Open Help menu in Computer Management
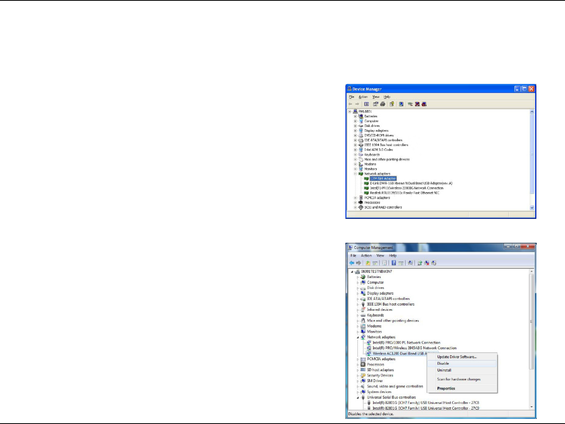 [393, 256]
